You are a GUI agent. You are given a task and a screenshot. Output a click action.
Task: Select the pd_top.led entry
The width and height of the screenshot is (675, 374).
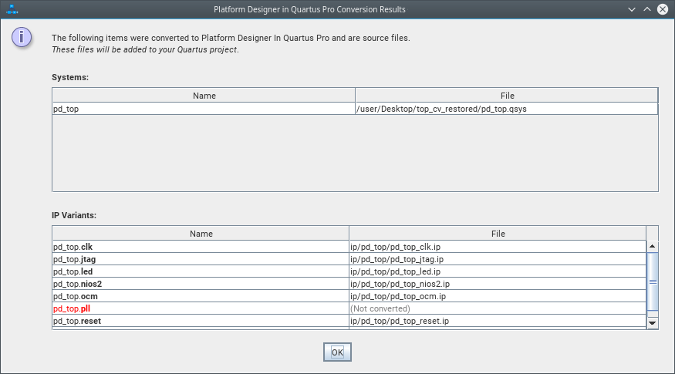pyautogui.click(x=201, y=271)
